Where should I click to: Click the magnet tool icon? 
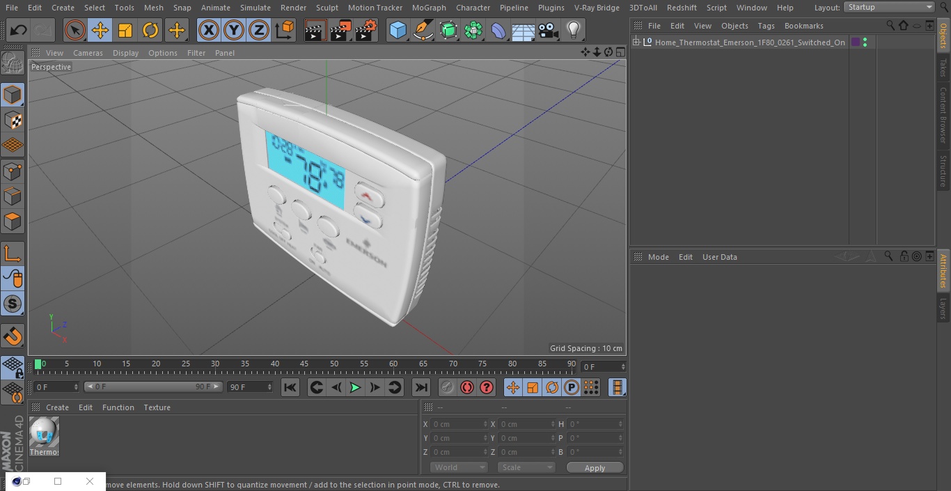[13, 336]
